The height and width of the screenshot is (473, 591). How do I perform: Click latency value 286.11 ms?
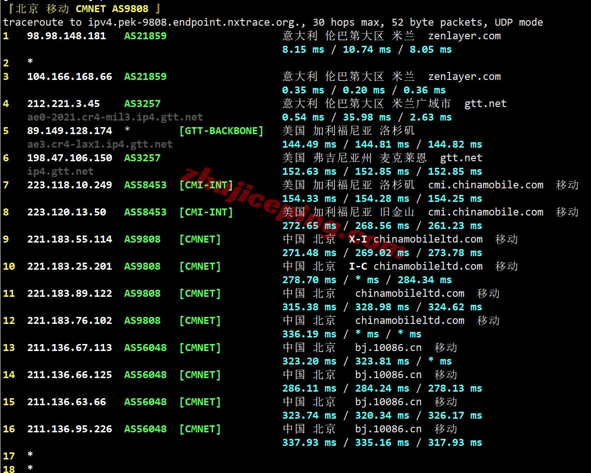[309, 388]
